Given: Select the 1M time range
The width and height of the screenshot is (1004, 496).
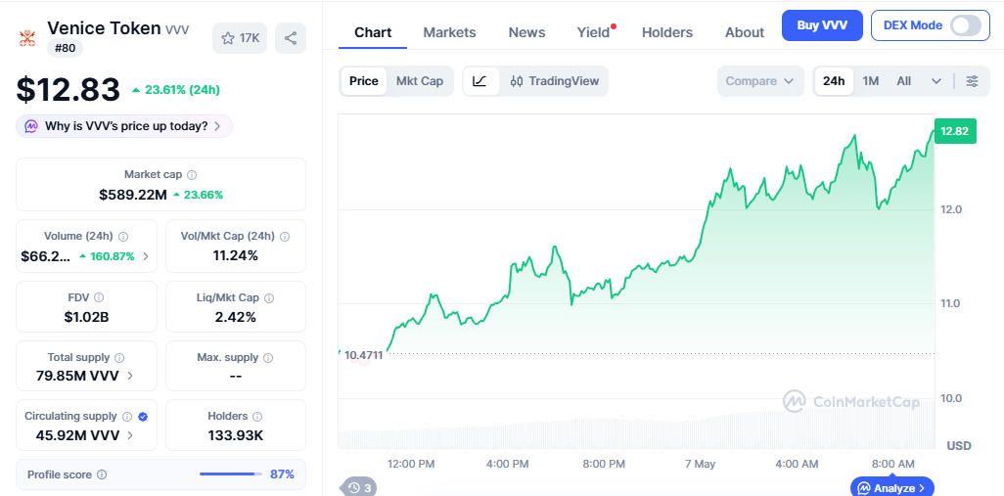Looking at the screenshot, I should [870, 81].
